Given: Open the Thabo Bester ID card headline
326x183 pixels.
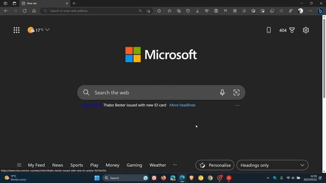Looking at the screenshot, I should click(134, 105).
